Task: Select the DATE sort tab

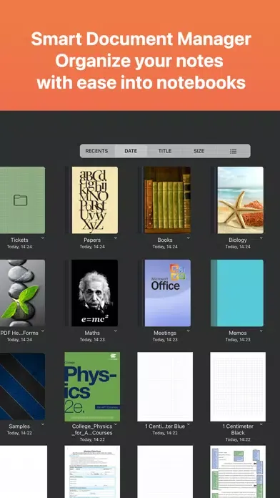Action: tap(131, 151)
